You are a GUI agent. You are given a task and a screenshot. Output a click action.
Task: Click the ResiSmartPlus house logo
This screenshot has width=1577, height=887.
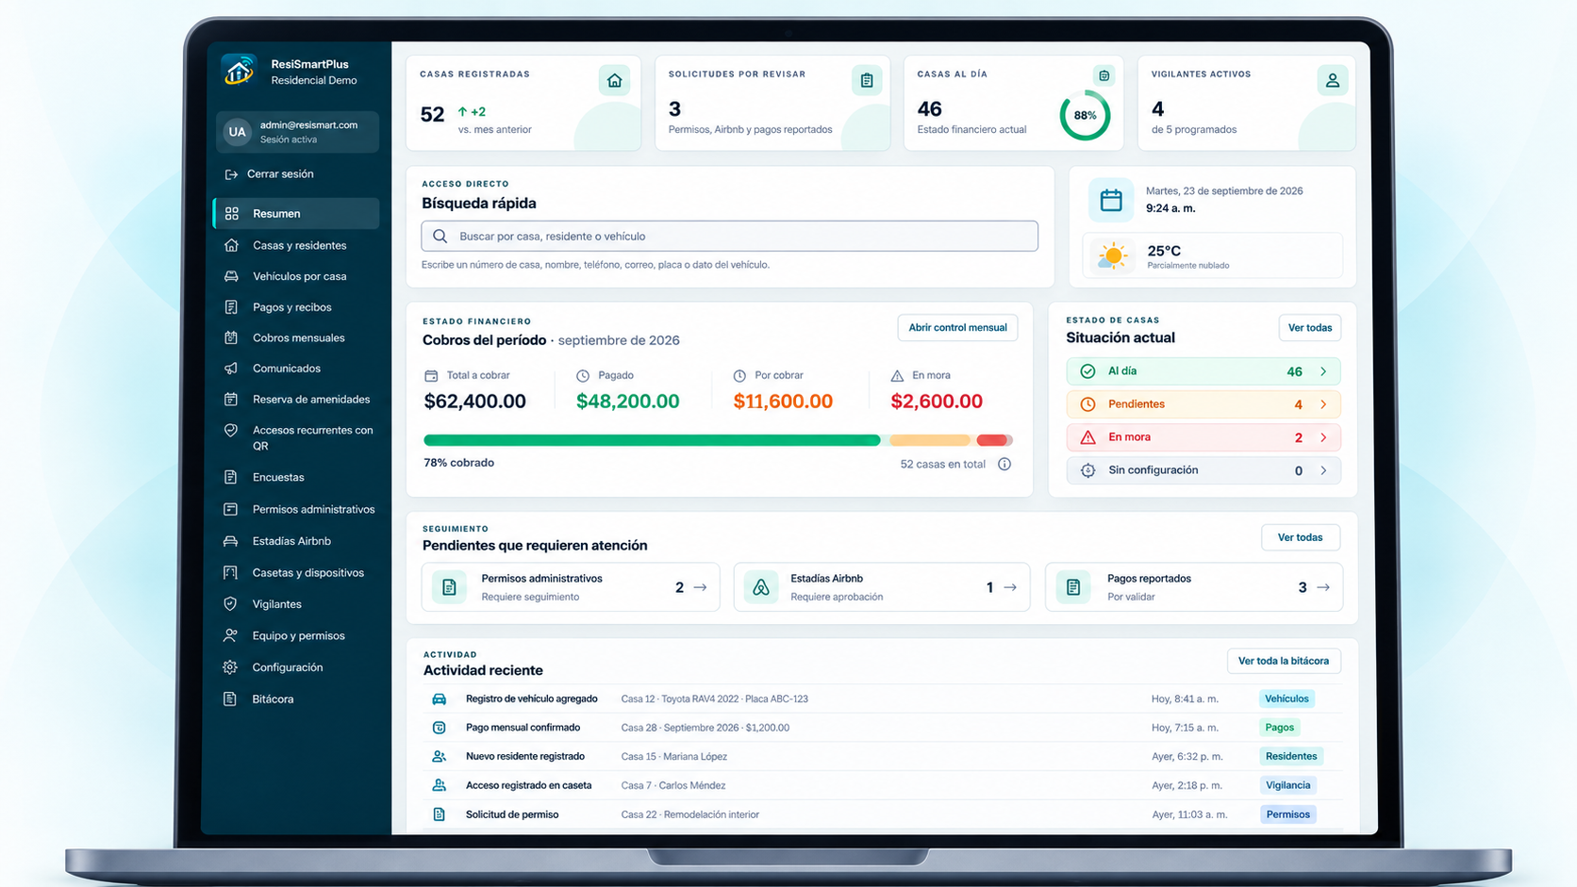[x=240, y=71]
